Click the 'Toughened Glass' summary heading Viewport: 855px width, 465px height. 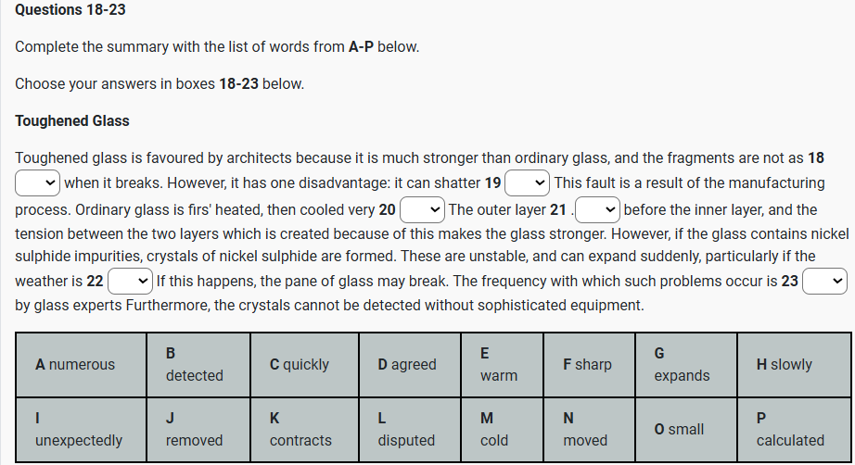pos(72,121)
